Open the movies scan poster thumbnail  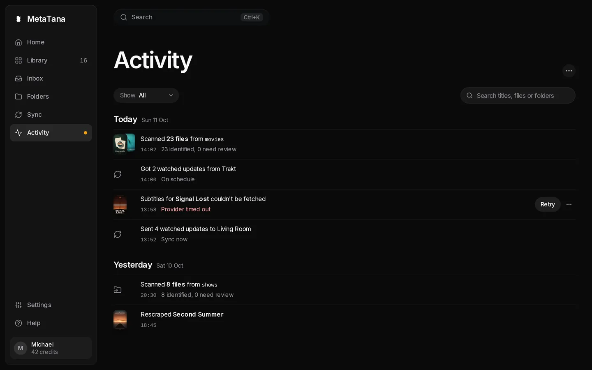tap(124, 144)
